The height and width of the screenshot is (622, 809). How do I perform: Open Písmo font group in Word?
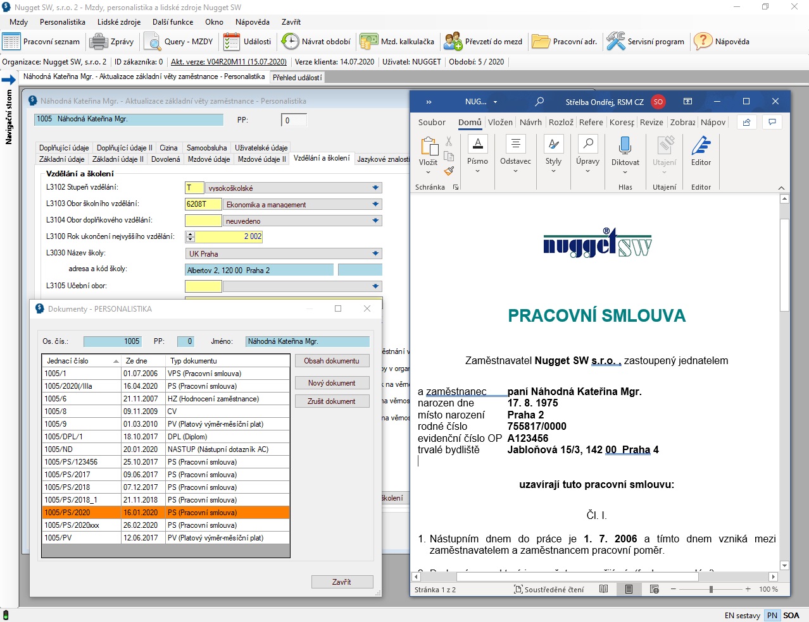click(x=478, y=154)
